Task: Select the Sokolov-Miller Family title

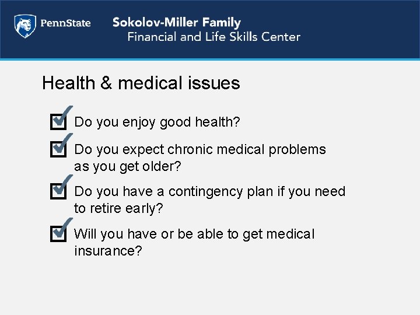Action: 176,22
